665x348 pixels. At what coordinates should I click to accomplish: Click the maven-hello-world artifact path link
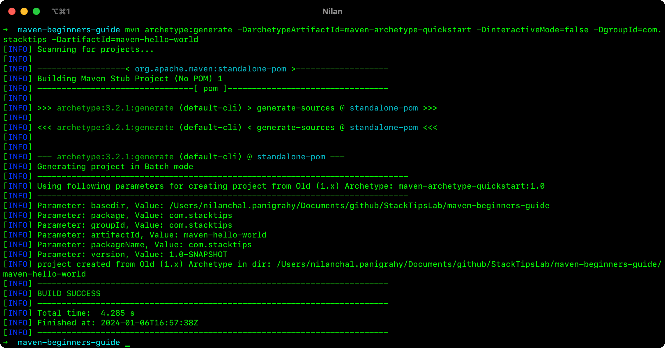[44, 274]
